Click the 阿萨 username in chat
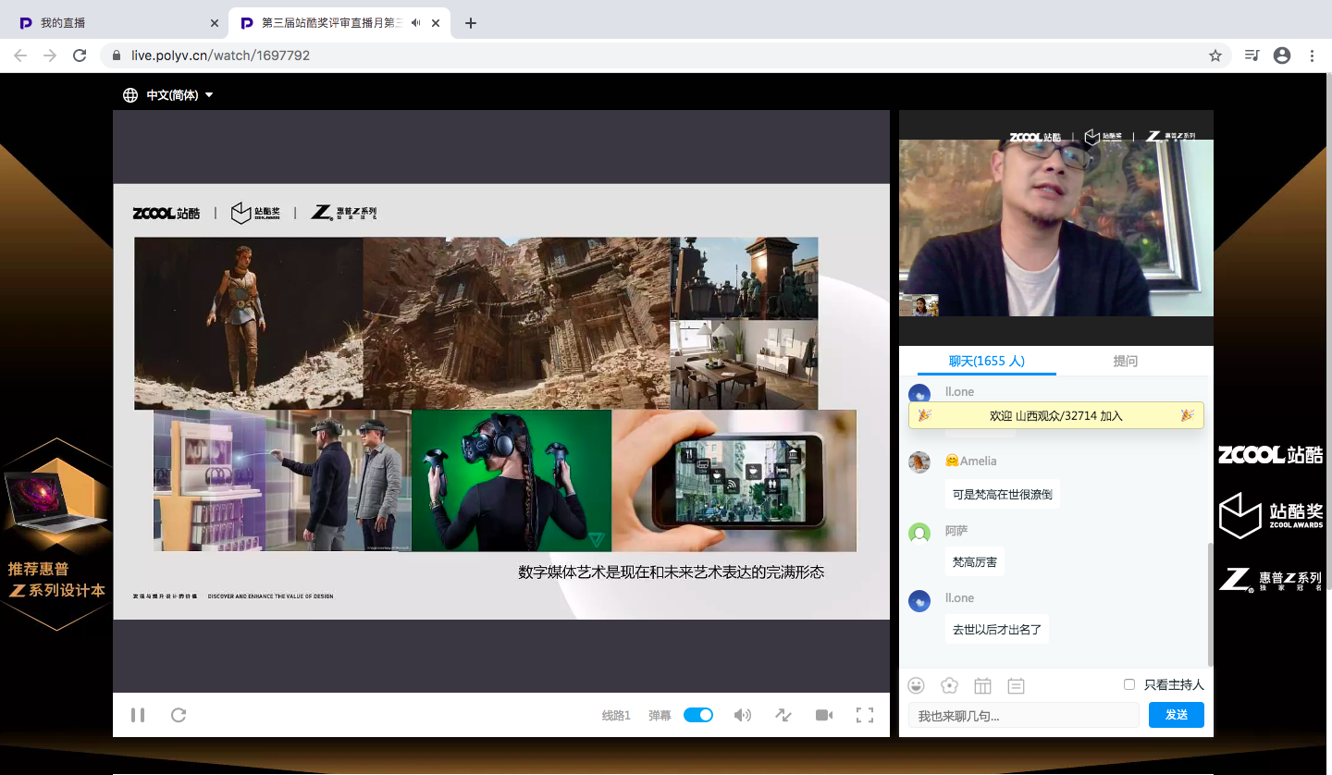The height and width of the screenshot is (775, 1332). point(956,531)
